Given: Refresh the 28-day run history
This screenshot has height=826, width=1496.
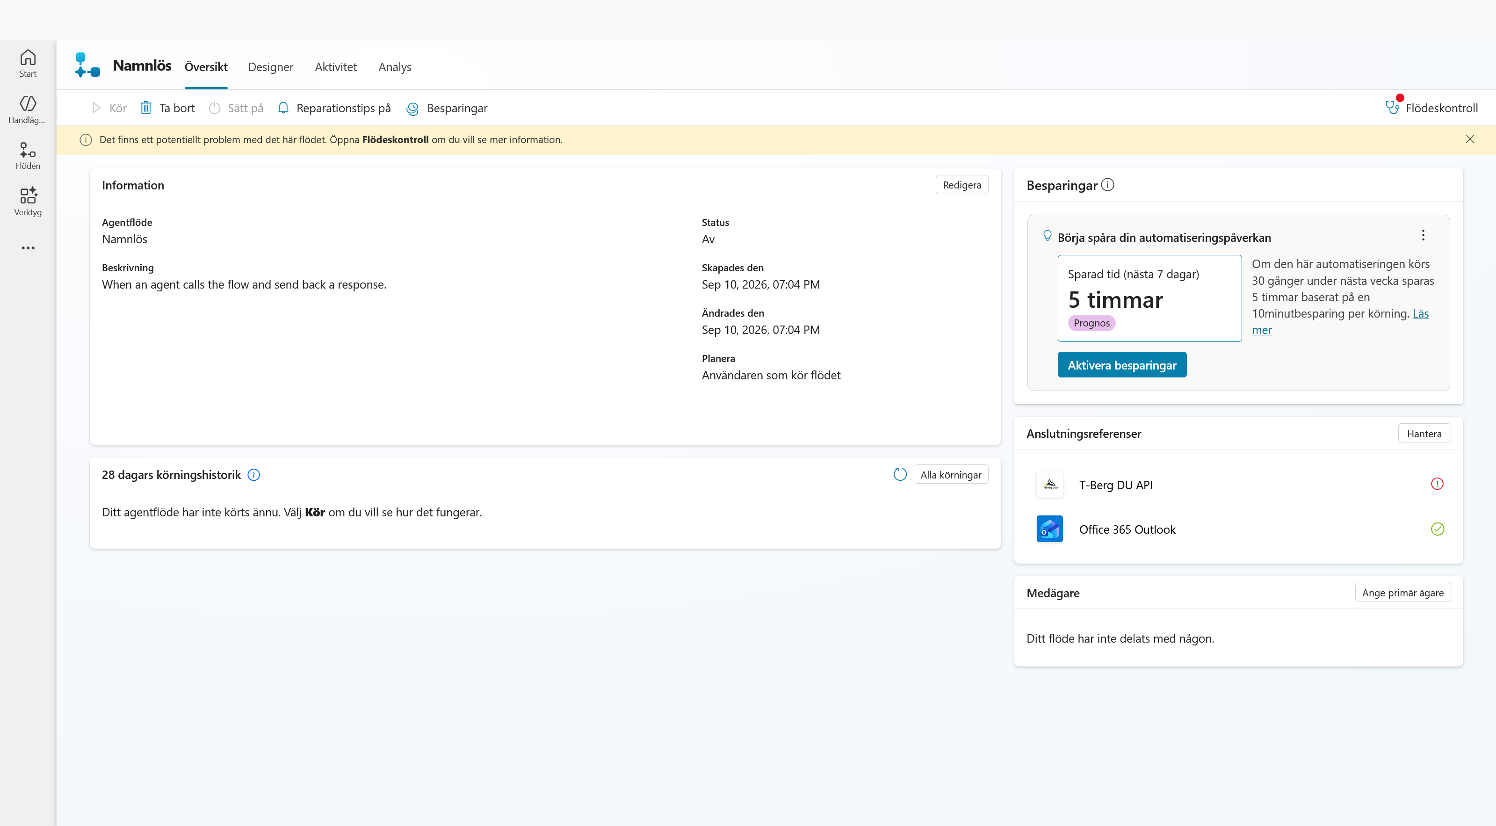Looking at the screenshot, I should [x=900, y=475].
